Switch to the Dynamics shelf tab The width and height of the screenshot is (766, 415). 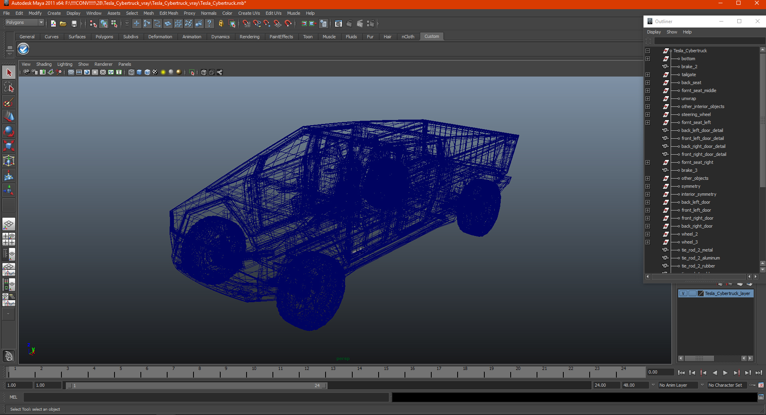coord(220,37)
